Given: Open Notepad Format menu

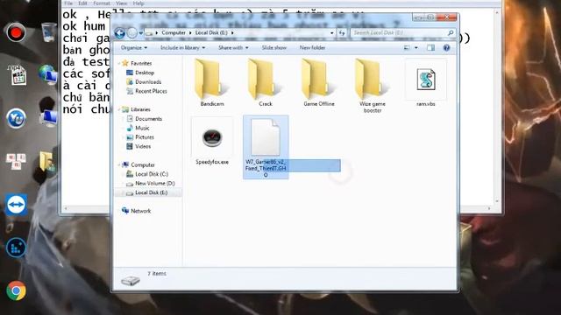Looking at the screenshot, I should (102, 3).
